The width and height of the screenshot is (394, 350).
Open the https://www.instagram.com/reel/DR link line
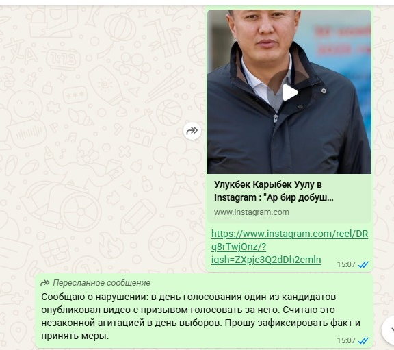(289, 234)
